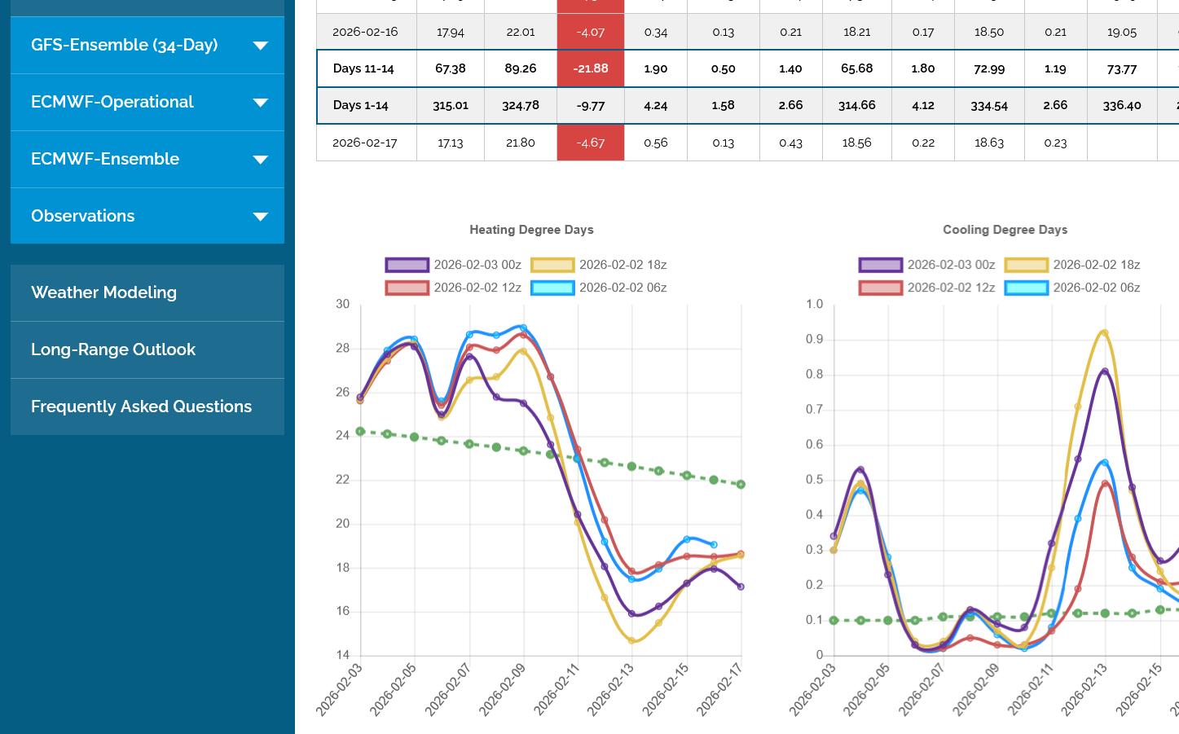Click the 2026-02-17 date row

364,143
